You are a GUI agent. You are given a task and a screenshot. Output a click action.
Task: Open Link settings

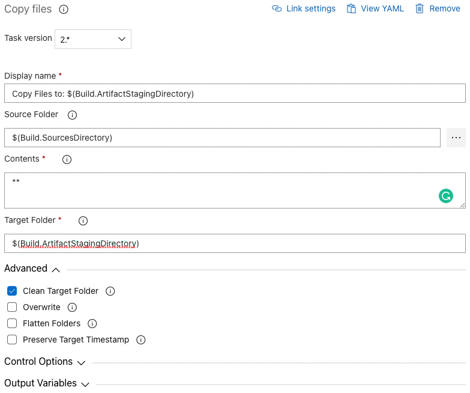304,9
